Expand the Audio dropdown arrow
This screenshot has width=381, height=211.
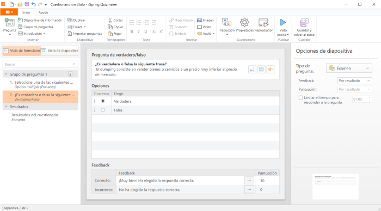click(213, 34)
